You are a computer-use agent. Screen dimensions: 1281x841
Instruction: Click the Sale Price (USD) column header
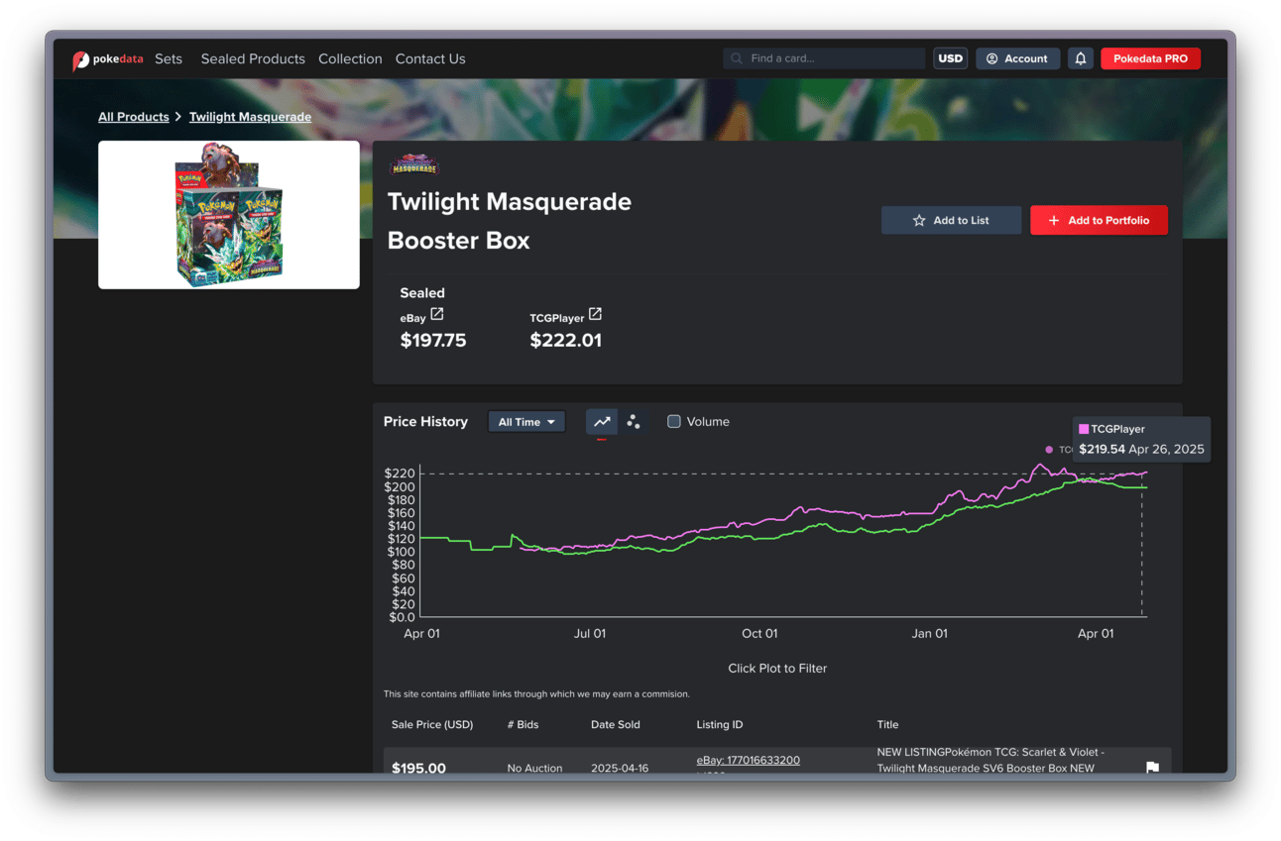(x=432, y=724)
